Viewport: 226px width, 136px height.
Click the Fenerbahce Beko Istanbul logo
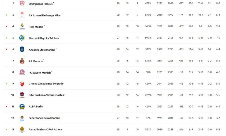[22, 118]
